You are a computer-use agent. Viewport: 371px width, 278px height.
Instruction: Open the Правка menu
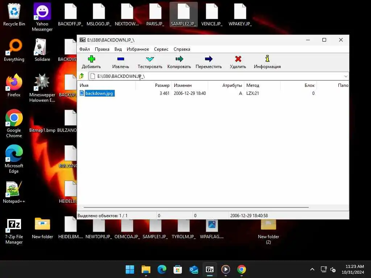(x=102, y=49)
